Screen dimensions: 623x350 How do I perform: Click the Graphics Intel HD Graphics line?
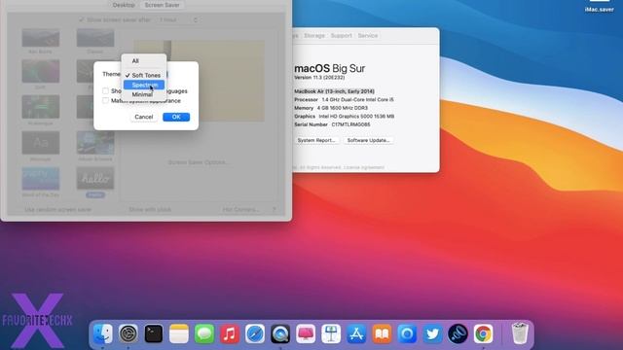[344, 117]
